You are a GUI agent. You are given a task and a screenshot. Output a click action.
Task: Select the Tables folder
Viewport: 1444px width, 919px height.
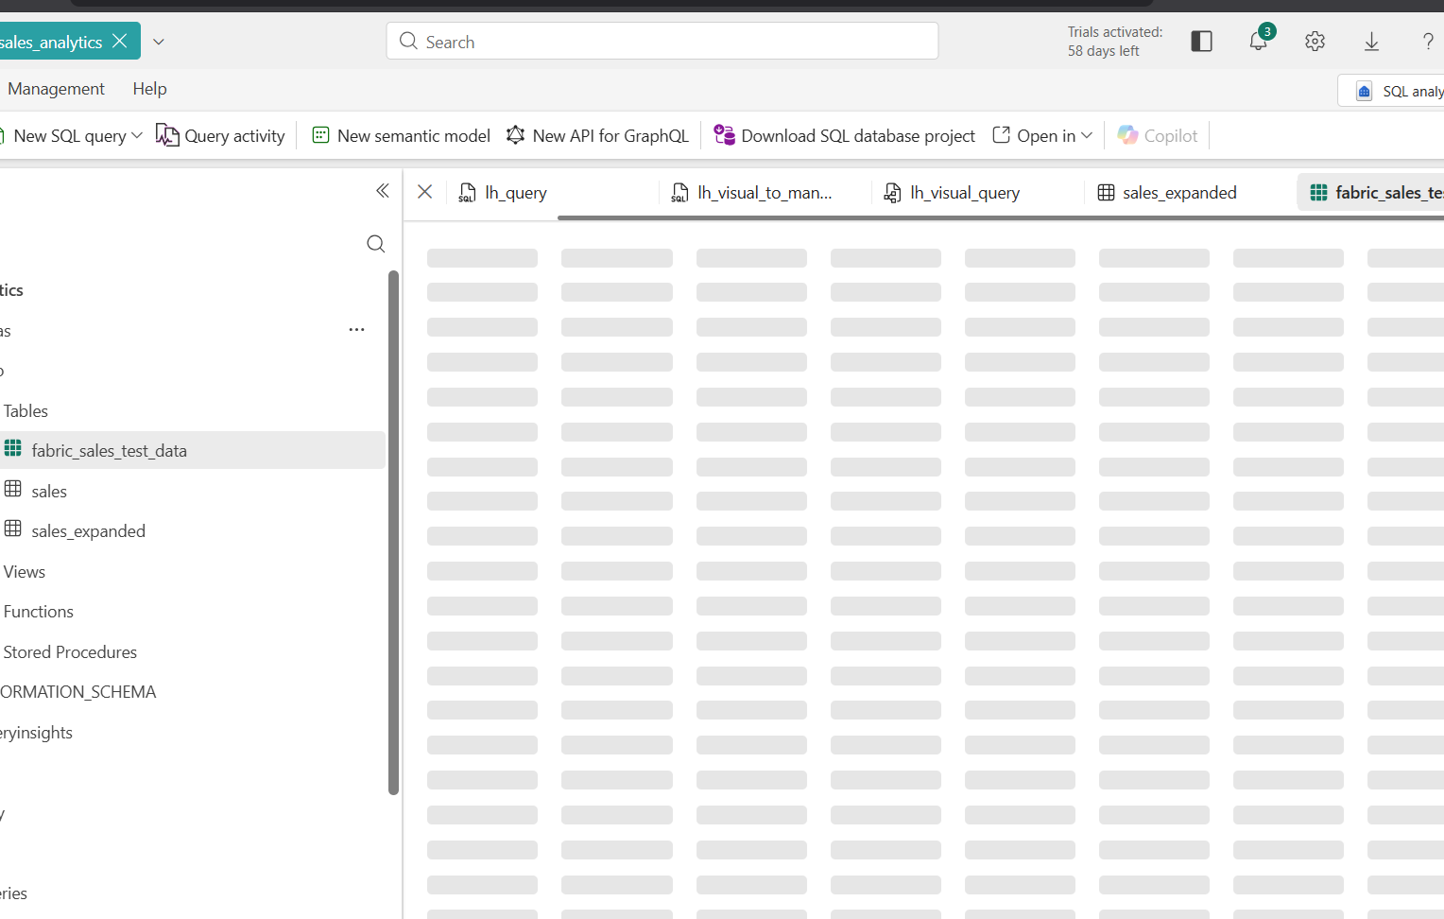pyautogui.click(x=26, y=411)
